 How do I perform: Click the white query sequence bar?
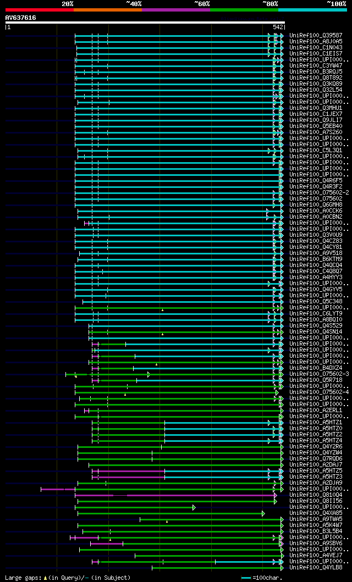[145, 23]
